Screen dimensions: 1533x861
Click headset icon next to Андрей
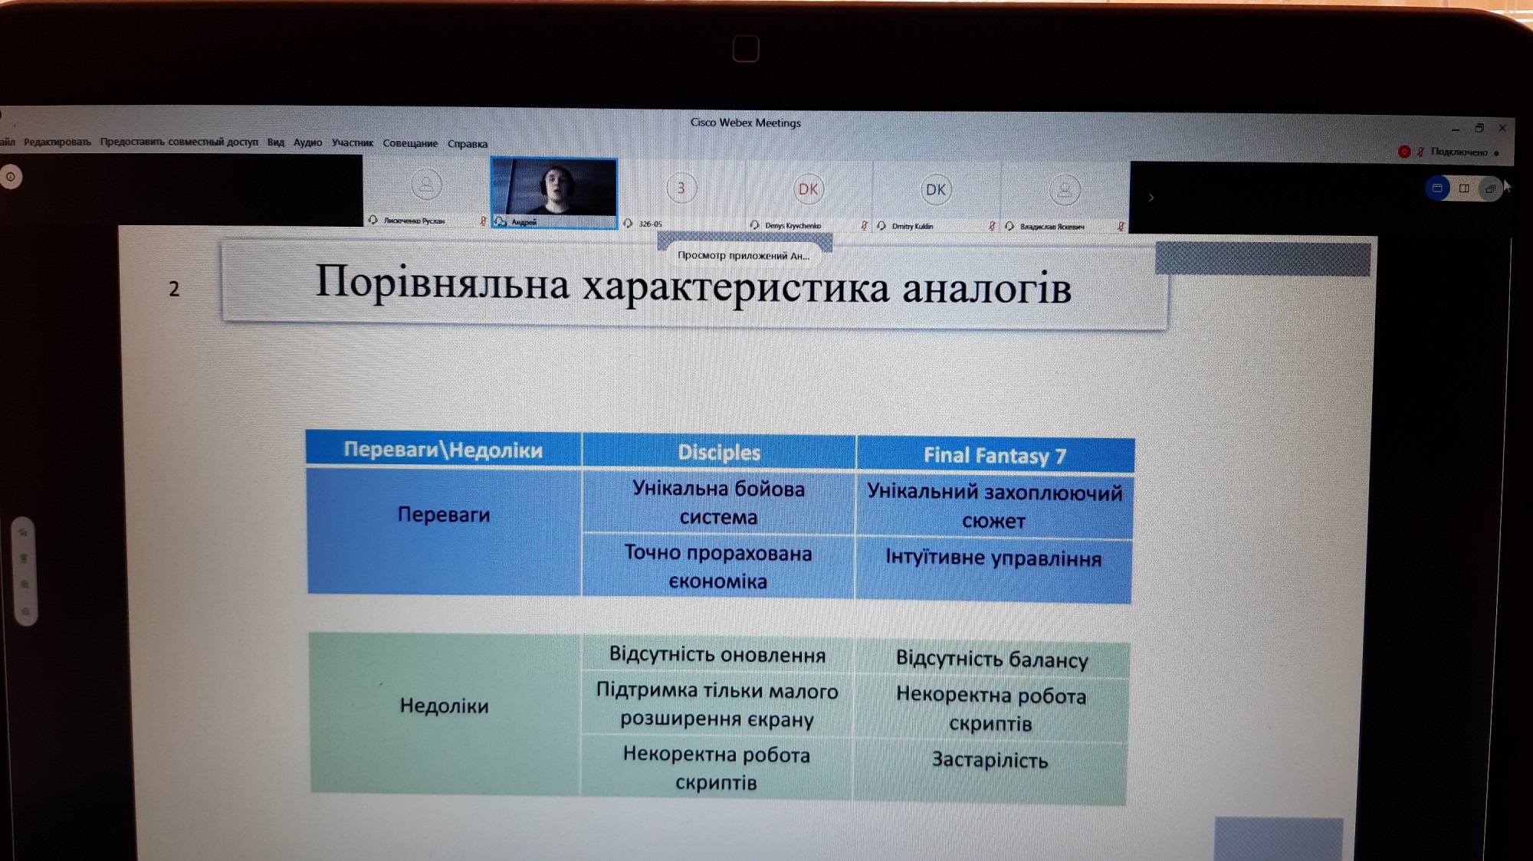(x=501, y=221)
